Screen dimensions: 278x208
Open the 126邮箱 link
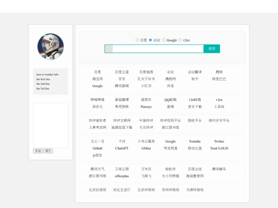point(195,100)
